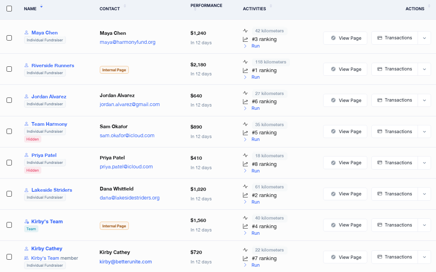Expand actions dropdown for Lakeside Striders

click(424, 194)
